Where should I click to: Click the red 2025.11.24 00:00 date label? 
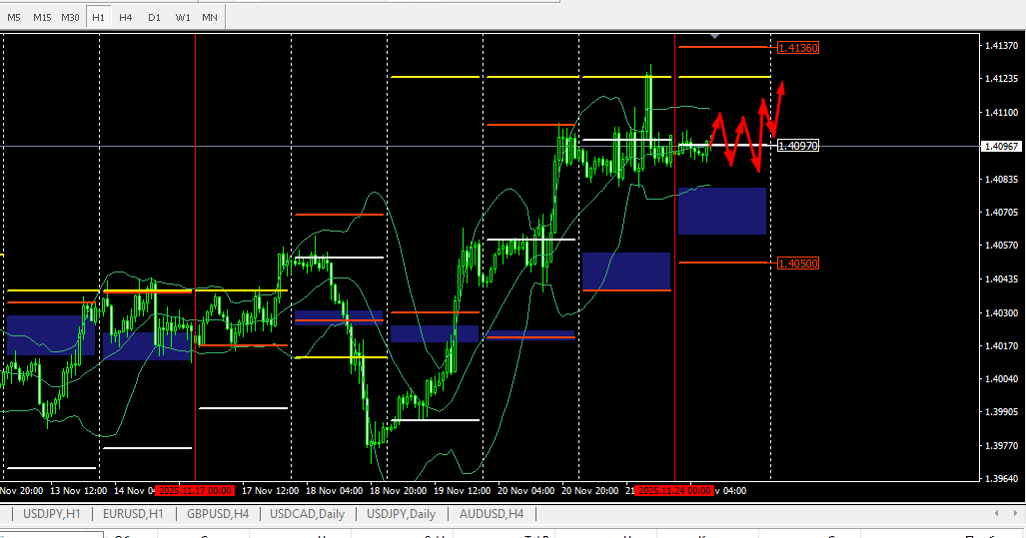[x=674, y=491]
